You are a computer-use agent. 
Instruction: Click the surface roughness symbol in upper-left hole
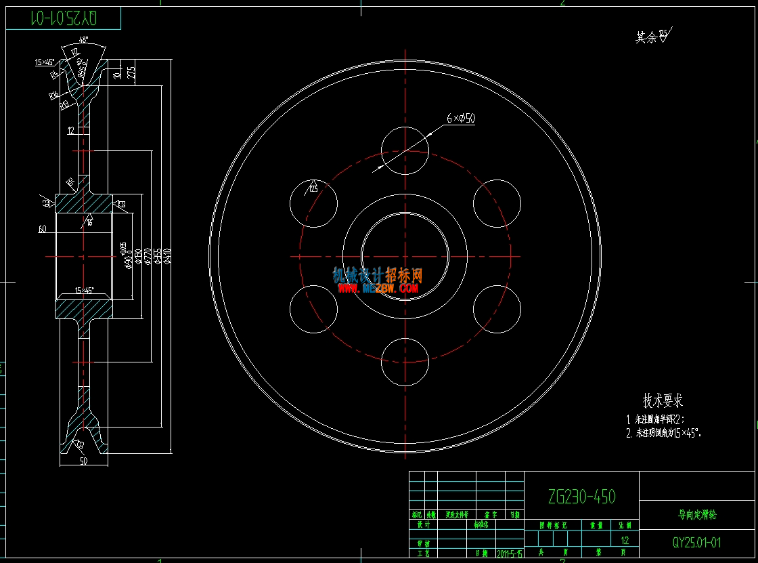point(311,188)
